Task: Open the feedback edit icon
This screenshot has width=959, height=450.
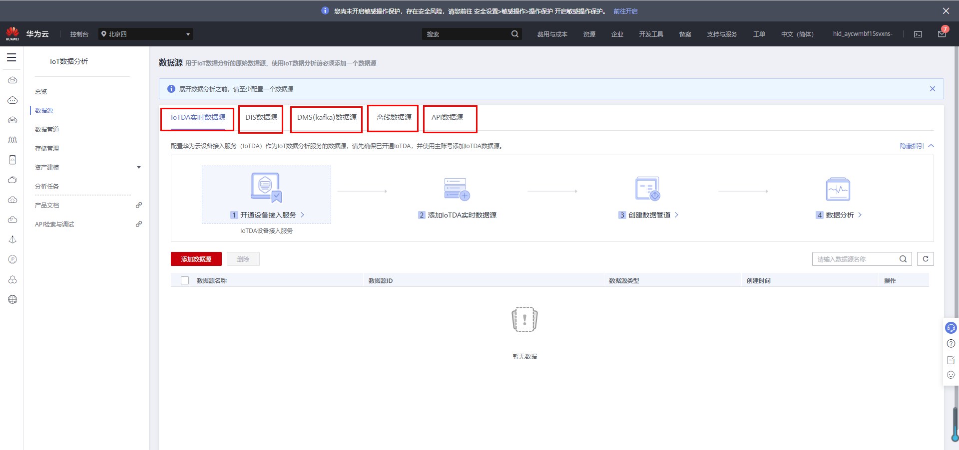Action: click(x=951, y=360)
